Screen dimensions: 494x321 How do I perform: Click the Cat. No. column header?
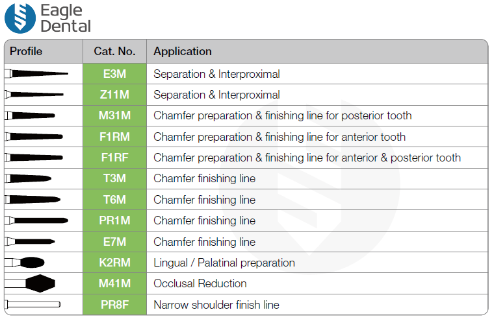tap(115, 51)
